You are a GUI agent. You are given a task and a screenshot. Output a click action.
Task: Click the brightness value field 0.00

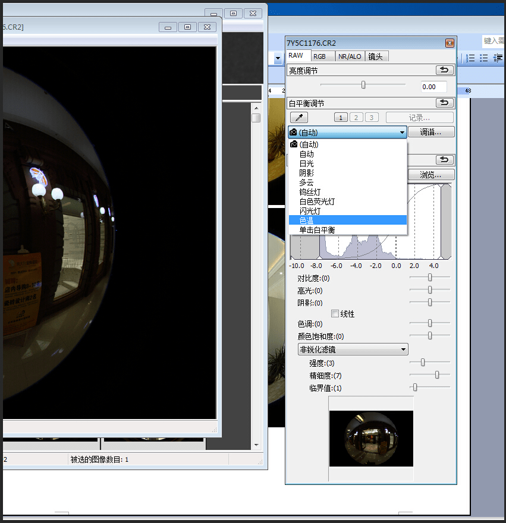pyautogui.click(x=433, y=87)
